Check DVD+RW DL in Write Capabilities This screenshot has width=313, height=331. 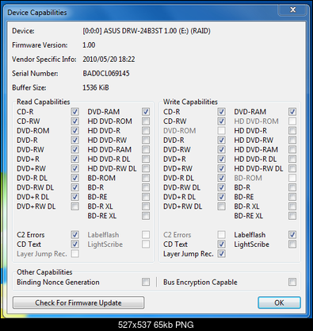click(222, 206)
